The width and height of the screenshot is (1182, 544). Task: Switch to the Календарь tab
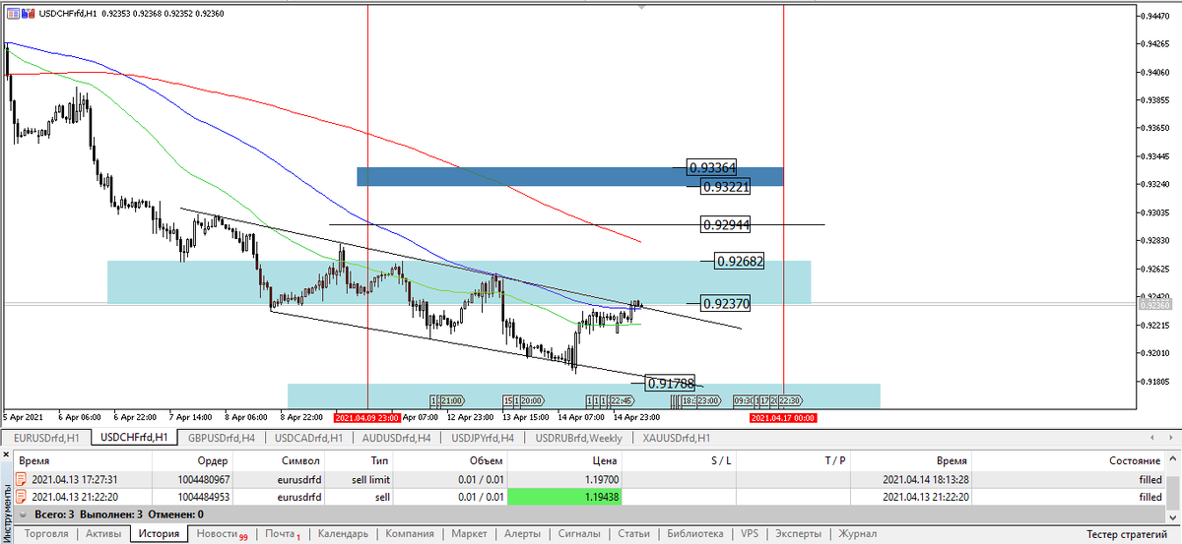343,534
